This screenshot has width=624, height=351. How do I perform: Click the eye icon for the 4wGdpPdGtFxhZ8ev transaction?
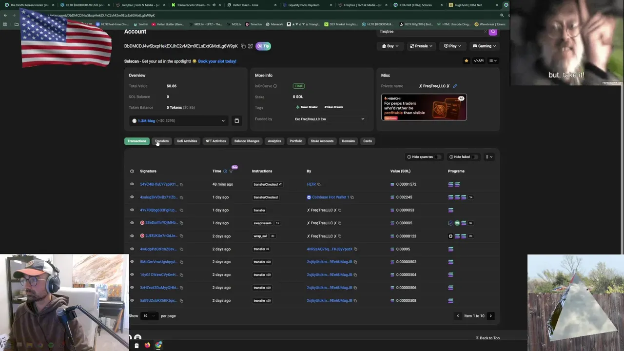132,249
